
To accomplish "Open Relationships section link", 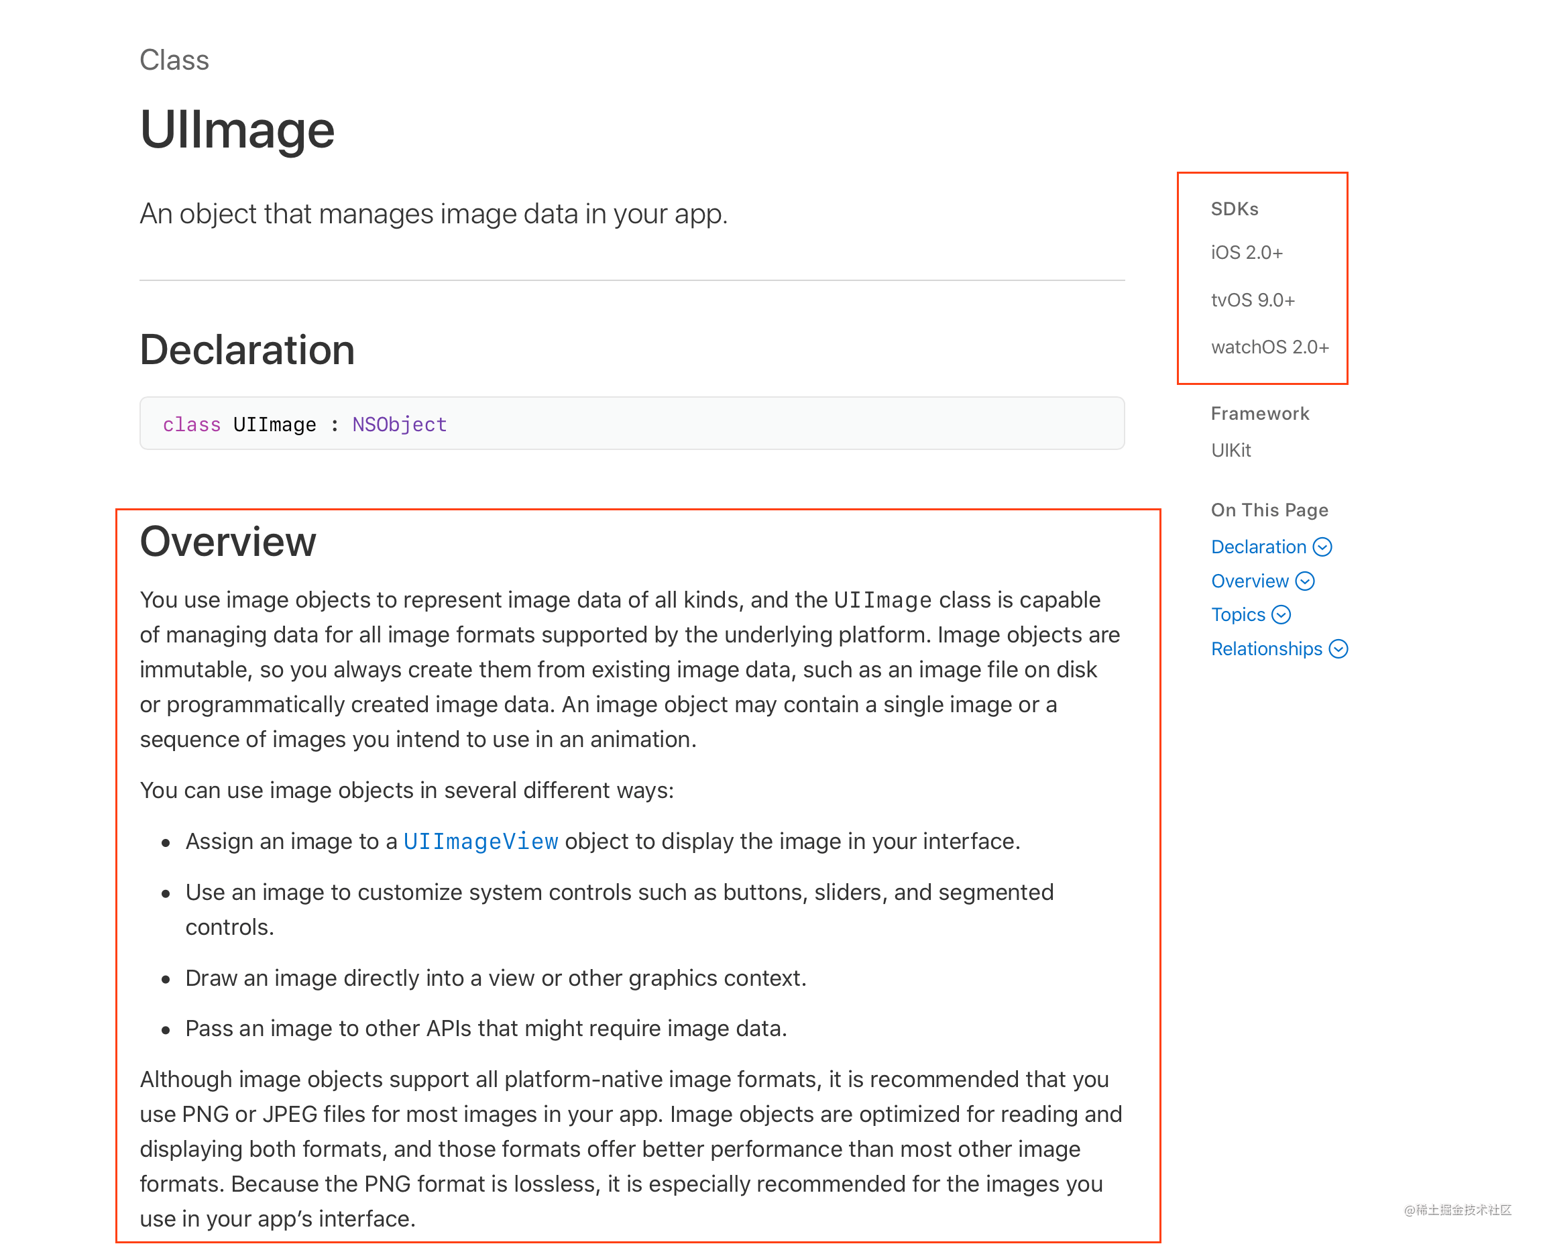I will tap(1266, 649).
